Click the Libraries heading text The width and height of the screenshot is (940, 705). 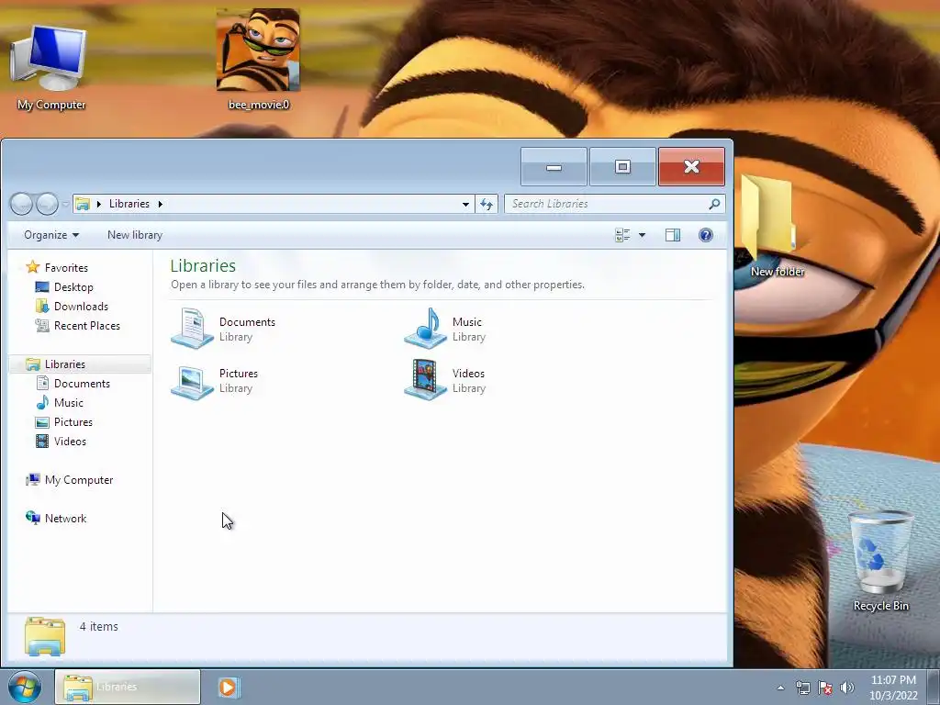tap(203, 265)
